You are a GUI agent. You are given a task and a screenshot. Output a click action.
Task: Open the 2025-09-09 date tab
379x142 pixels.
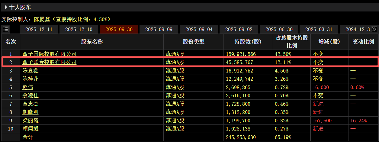[159, 29]
